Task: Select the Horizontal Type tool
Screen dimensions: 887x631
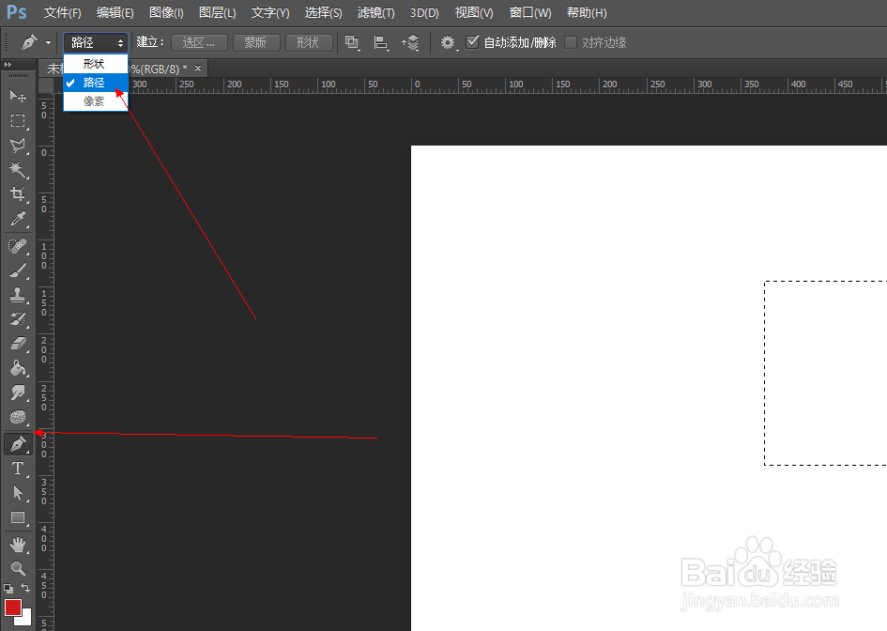Action: pyautogui.click(x=18, y=469)
